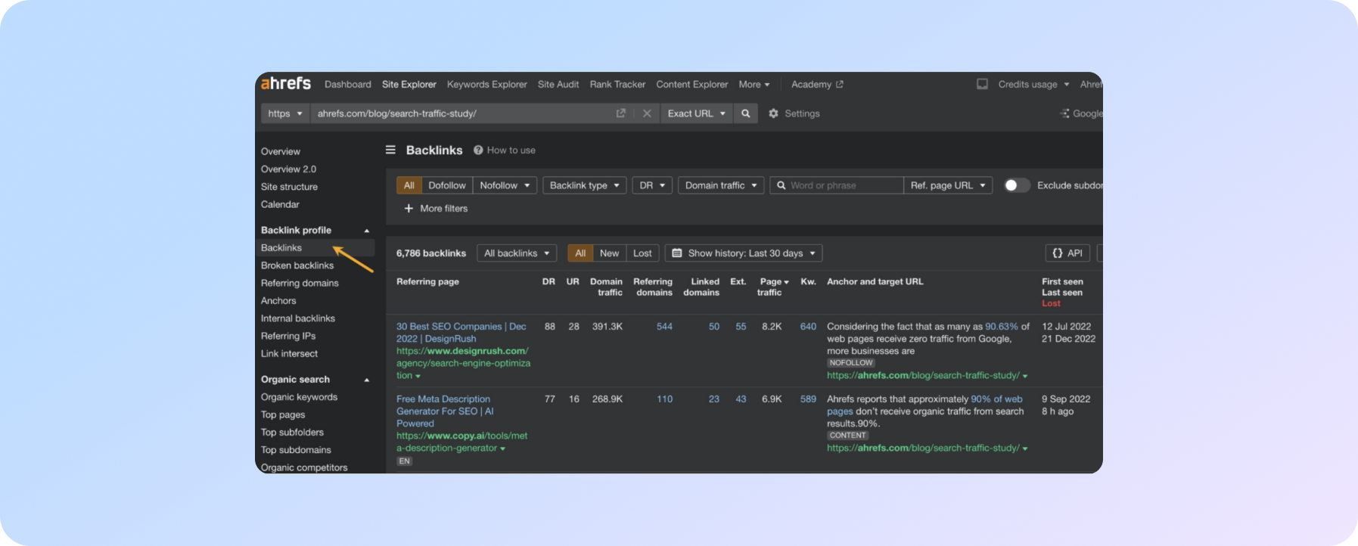Click the search magnifier button
This screenshot has width=1358, height=546.
[746, 113]
